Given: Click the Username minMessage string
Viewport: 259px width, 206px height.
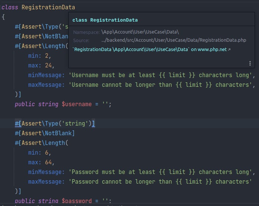Looking at the screenshot, I should [x=160, y=75].
